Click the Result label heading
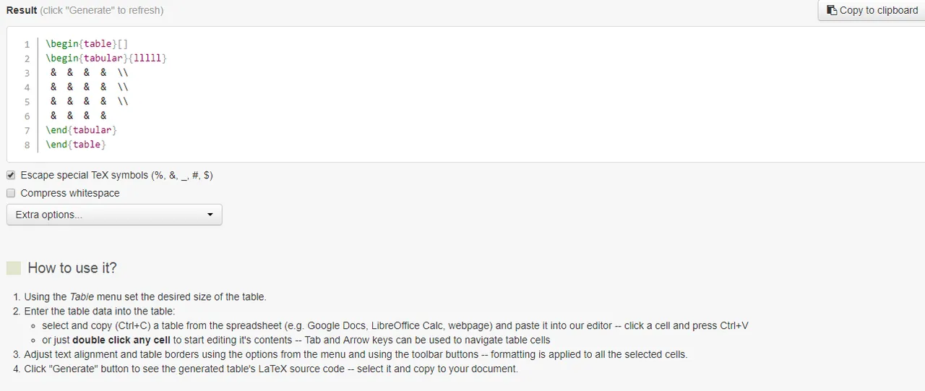This screenshot has height=391, width=925. [22, 10]
